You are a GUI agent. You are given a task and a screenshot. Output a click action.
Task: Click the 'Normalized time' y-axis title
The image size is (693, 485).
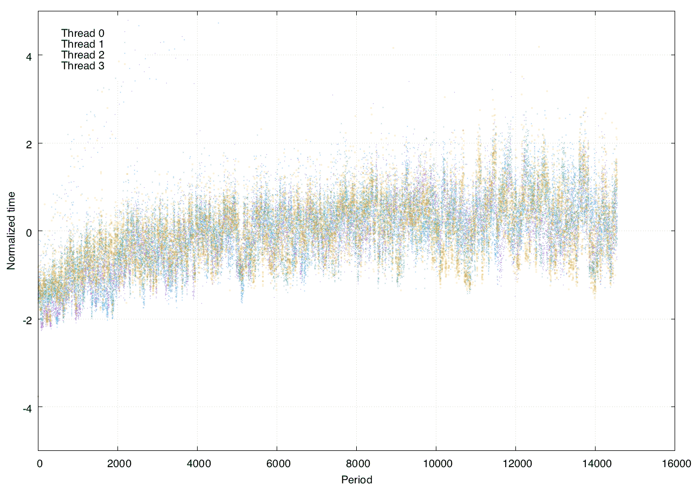(11, 231)
